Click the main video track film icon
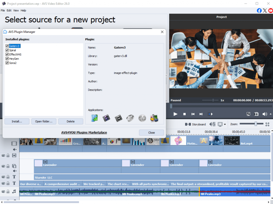This screenshot has height=204, width=273. click(14, 143)
